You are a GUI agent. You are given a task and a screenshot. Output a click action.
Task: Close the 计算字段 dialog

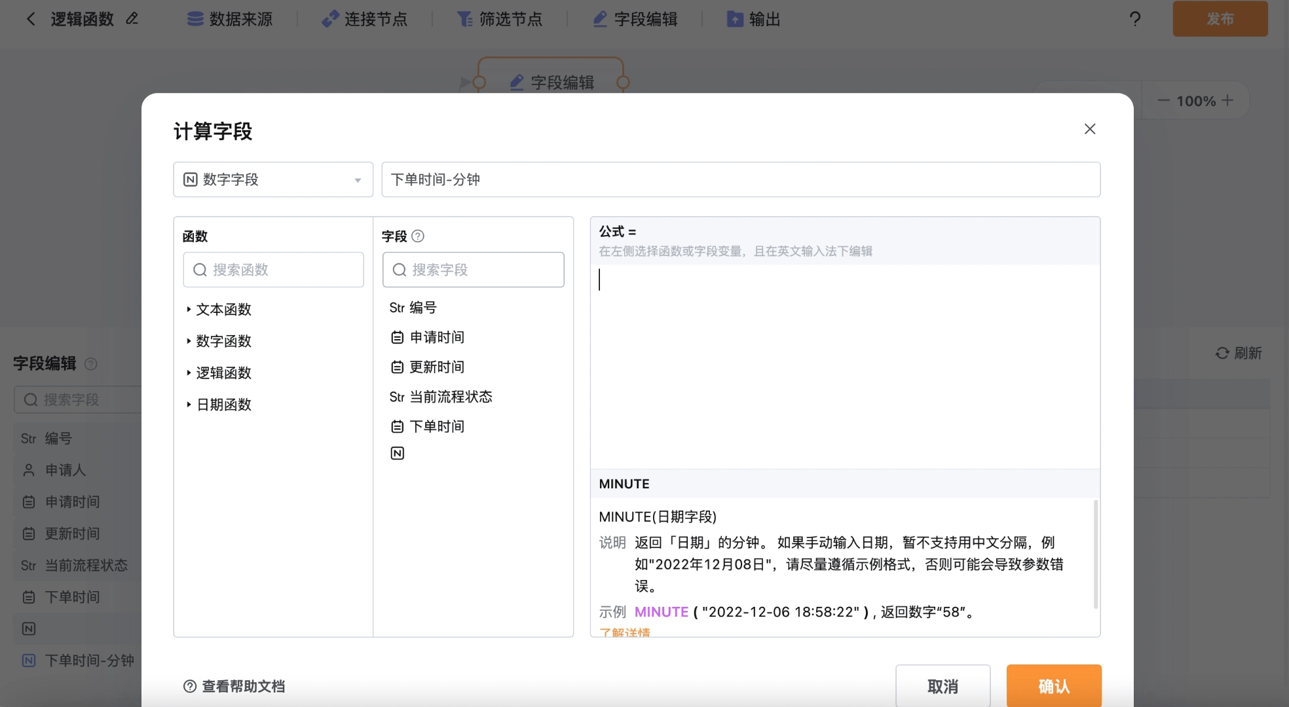pos(1090,129)
